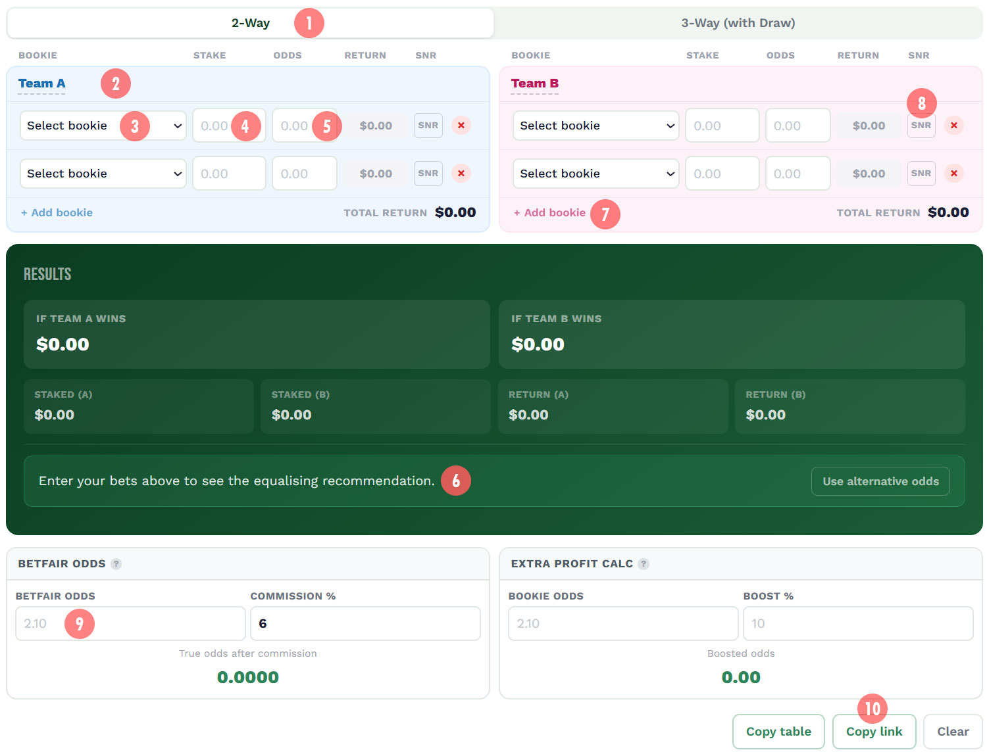Click the Copy table button

point(778,732)
